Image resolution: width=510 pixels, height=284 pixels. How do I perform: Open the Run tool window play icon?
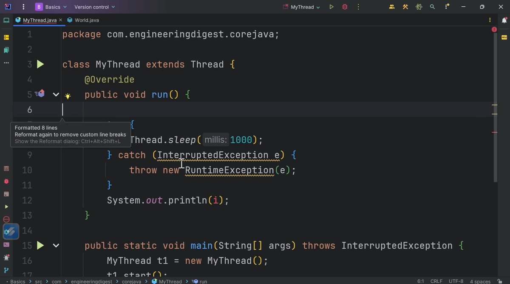click(x=6, y=206)
